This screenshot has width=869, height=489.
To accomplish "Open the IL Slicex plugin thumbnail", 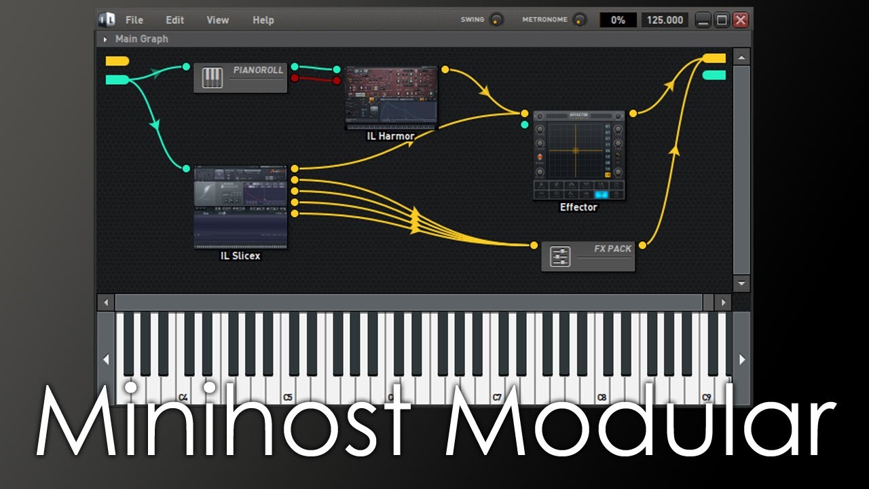I will [x=240, y=207].
